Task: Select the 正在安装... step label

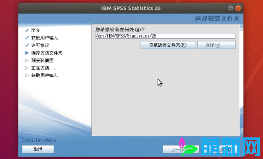Action: click(43, 68)
